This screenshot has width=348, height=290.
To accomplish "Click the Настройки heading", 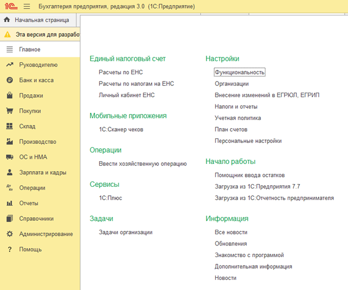I will click(223, 59).
